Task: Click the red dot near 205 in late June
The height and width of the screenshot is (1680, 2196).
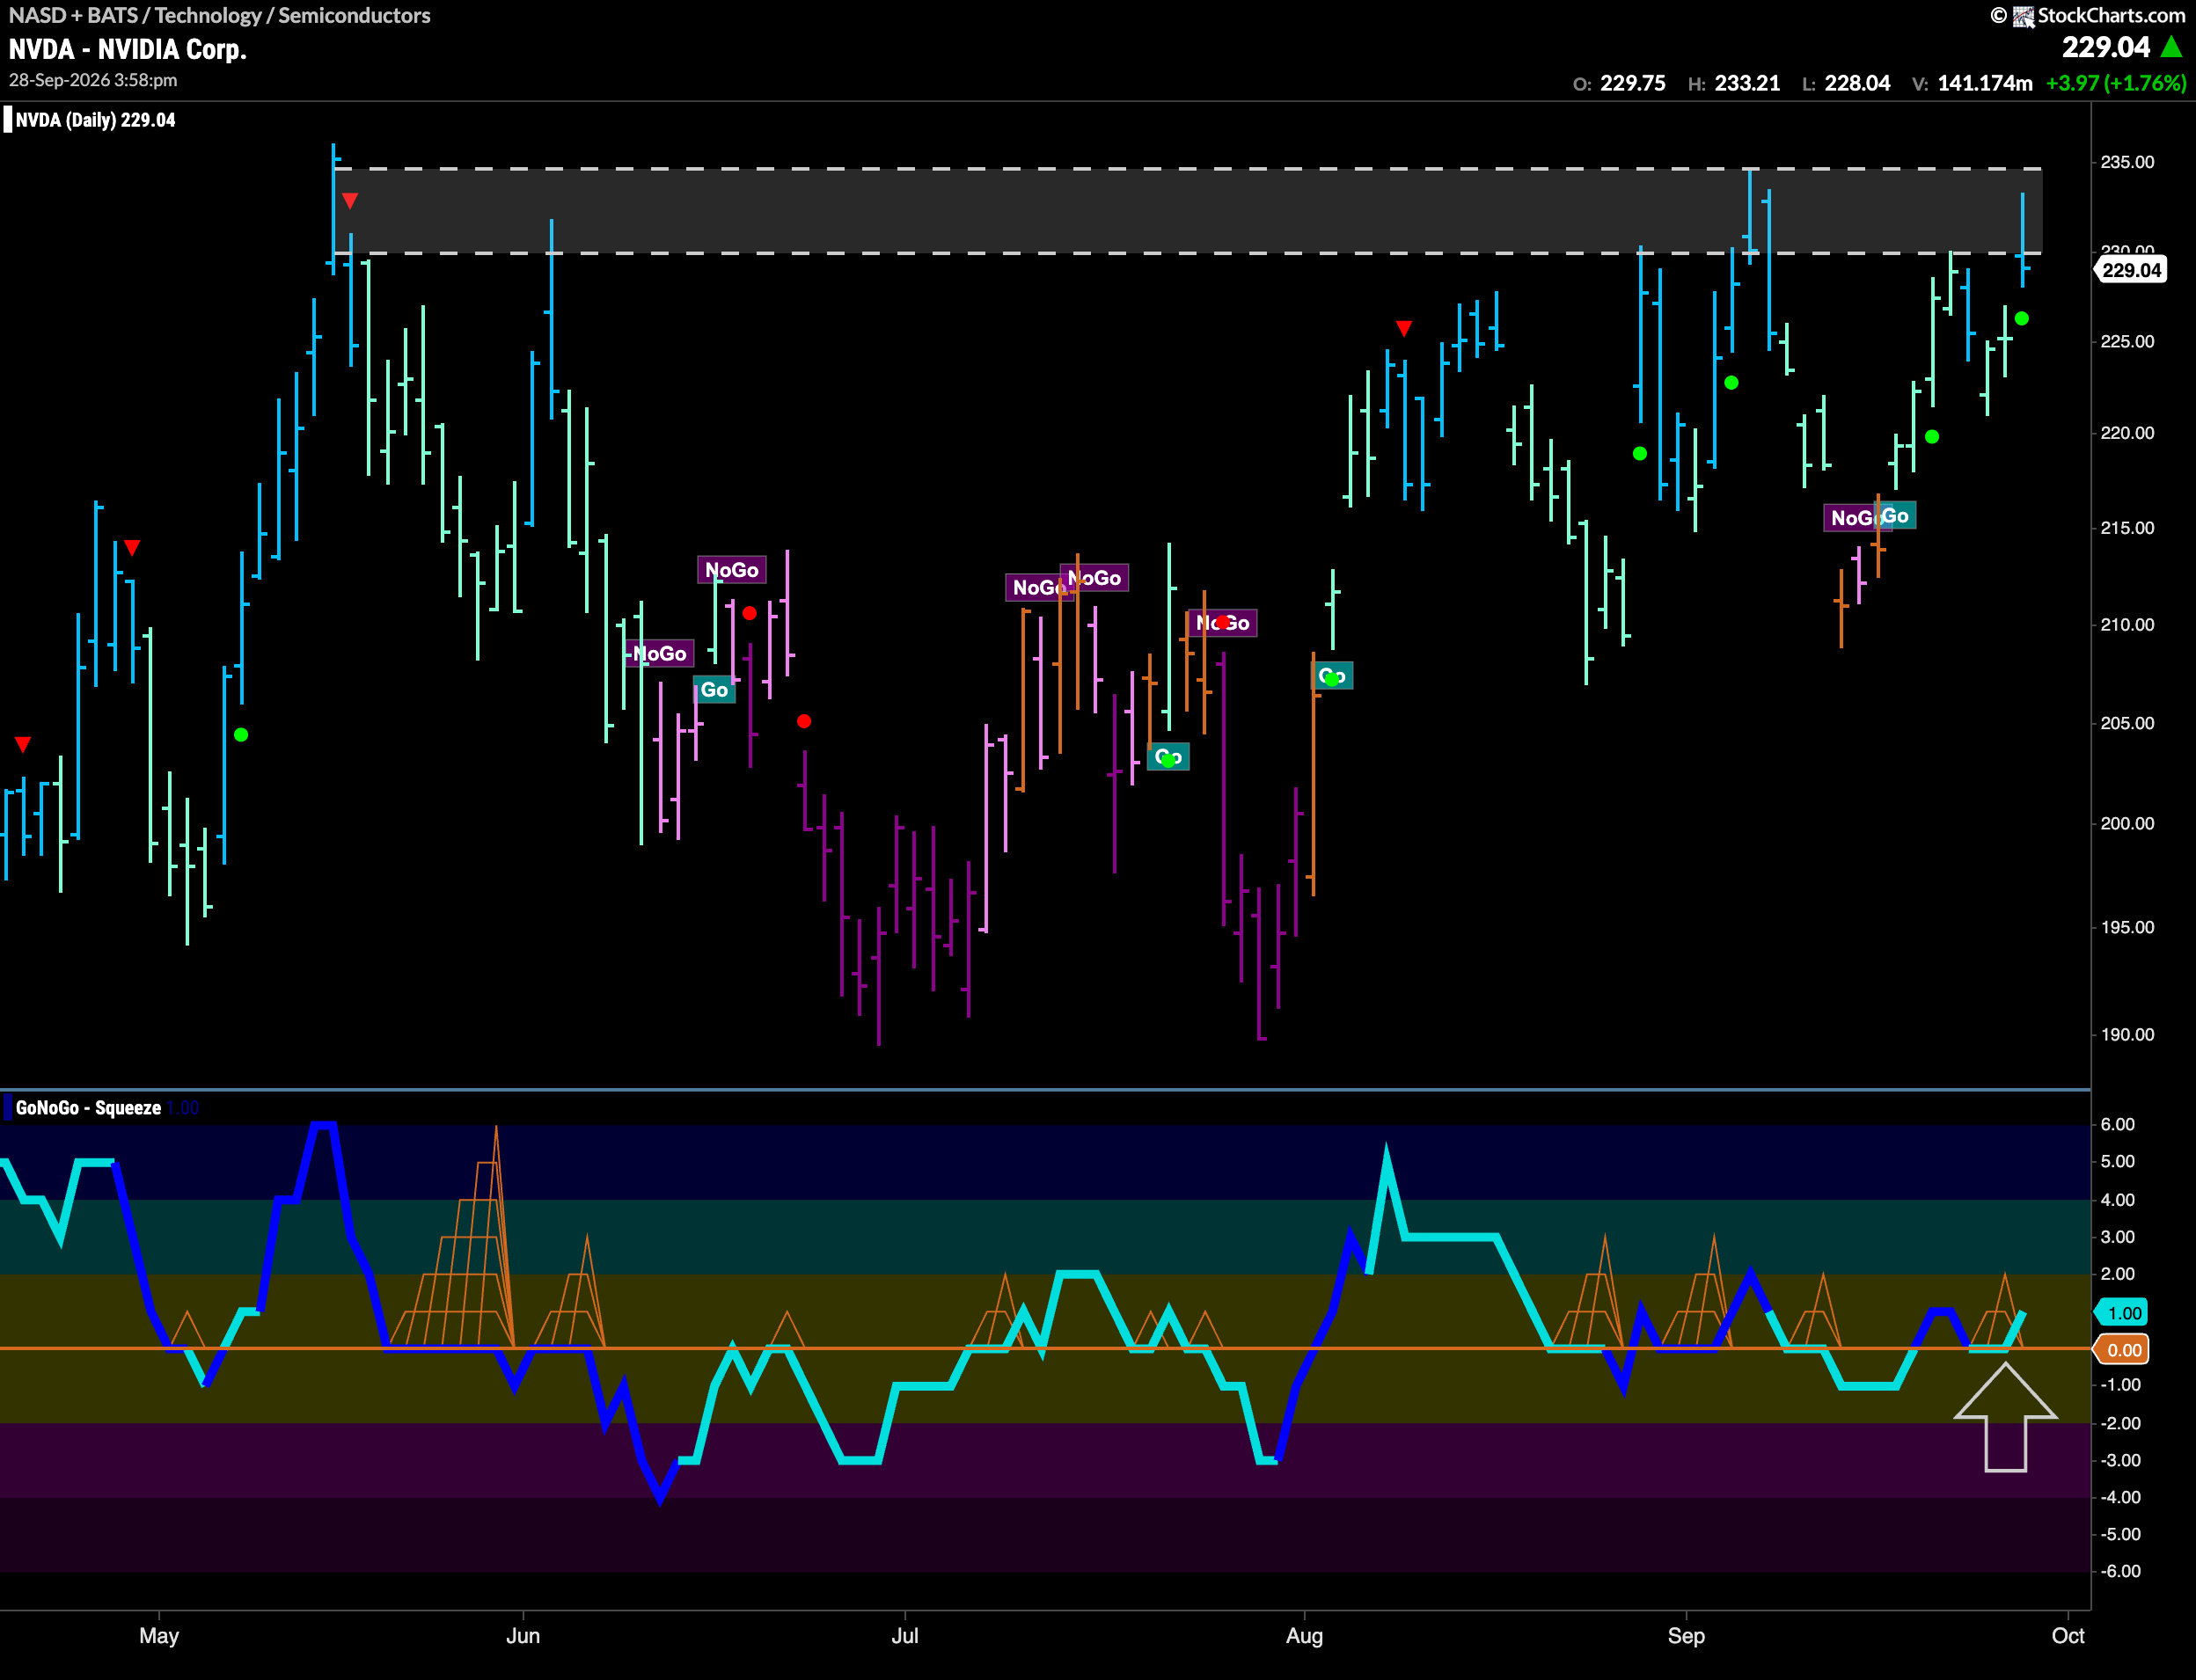Action: click(804, 721)
